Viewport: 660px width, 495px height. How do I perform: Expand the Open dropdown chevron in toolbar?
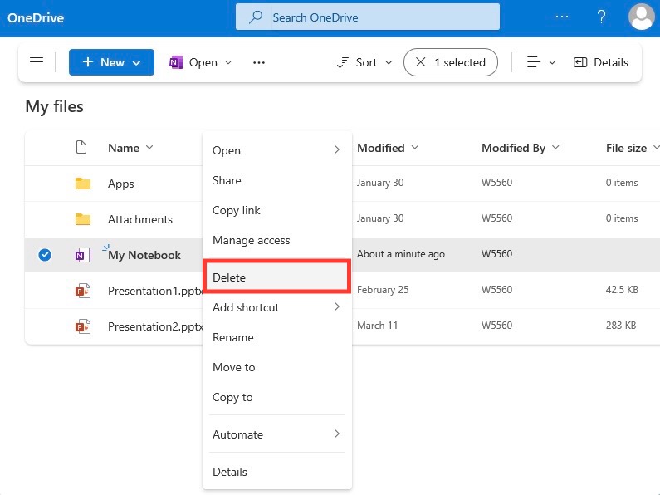click(x=228, y=62)
